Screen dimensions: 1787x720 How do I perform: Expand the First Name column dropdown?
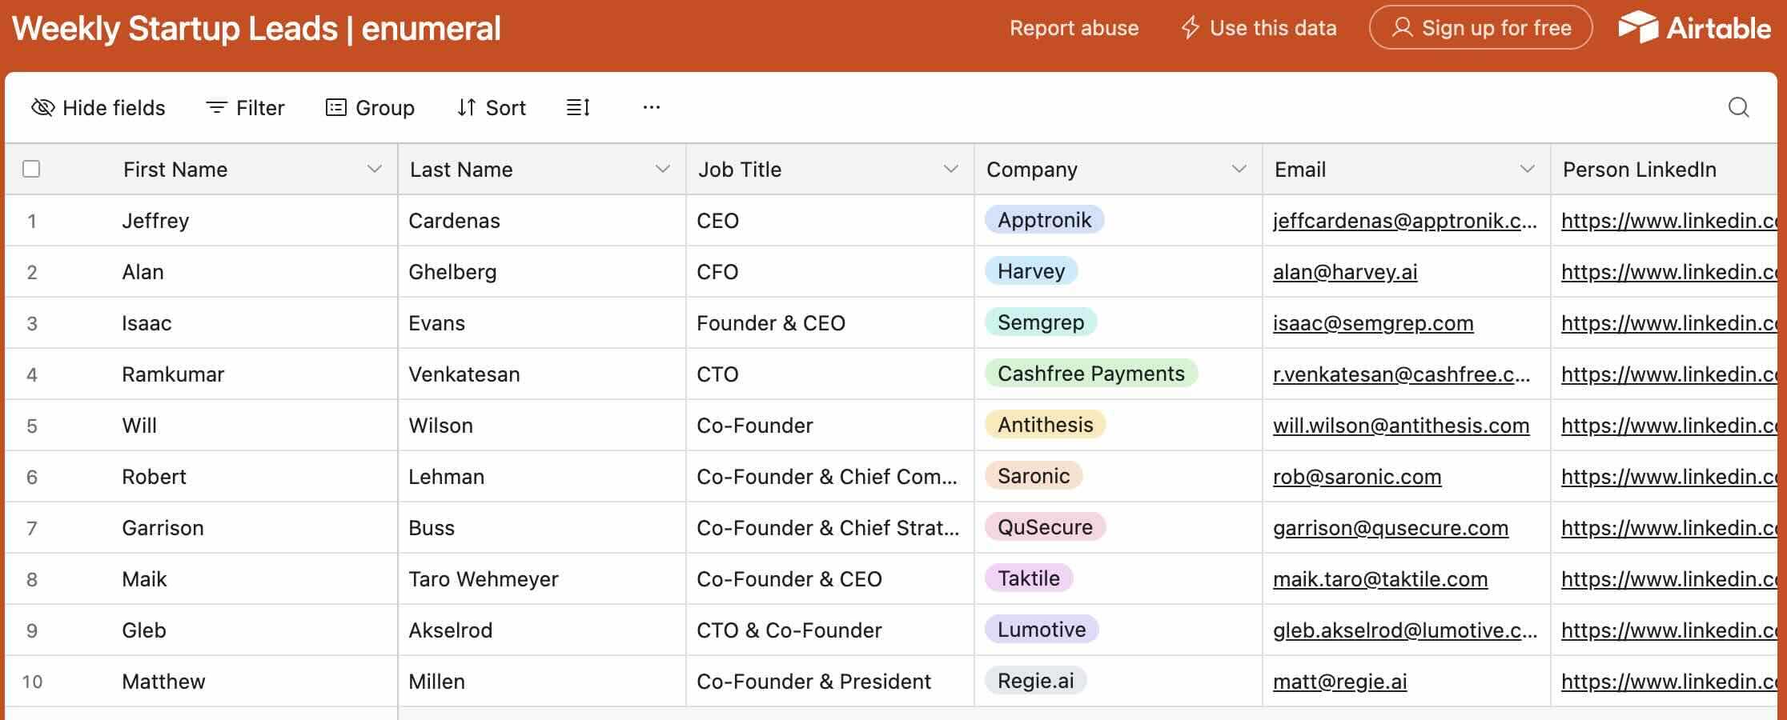point(374,169)
